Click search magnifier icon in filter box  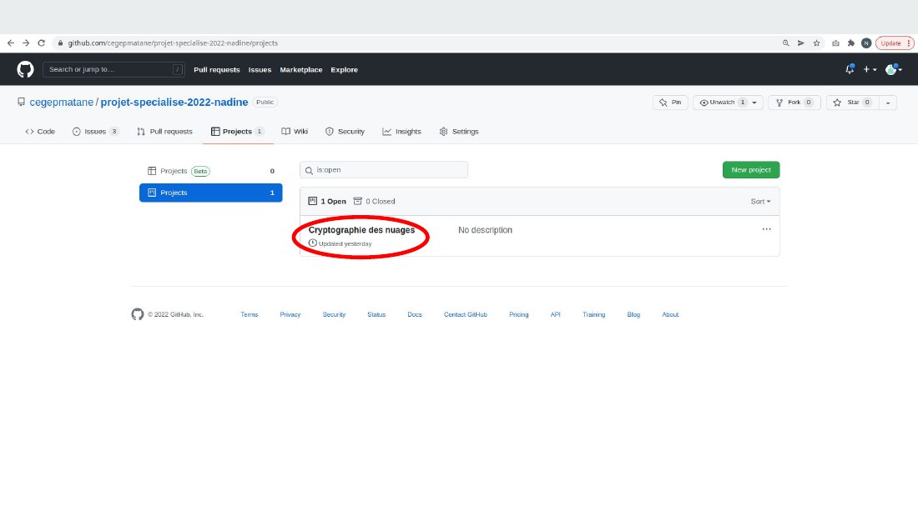point(309,170)
